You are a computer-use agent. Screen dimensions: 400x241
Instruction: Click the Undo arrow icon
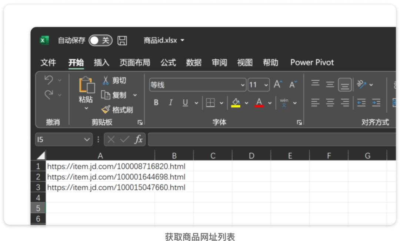click(49, 80)
